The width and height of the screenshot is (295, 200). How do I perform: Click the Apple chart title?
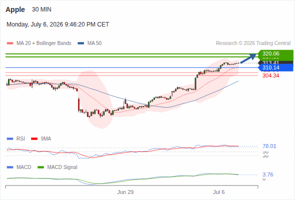(15, 9)
